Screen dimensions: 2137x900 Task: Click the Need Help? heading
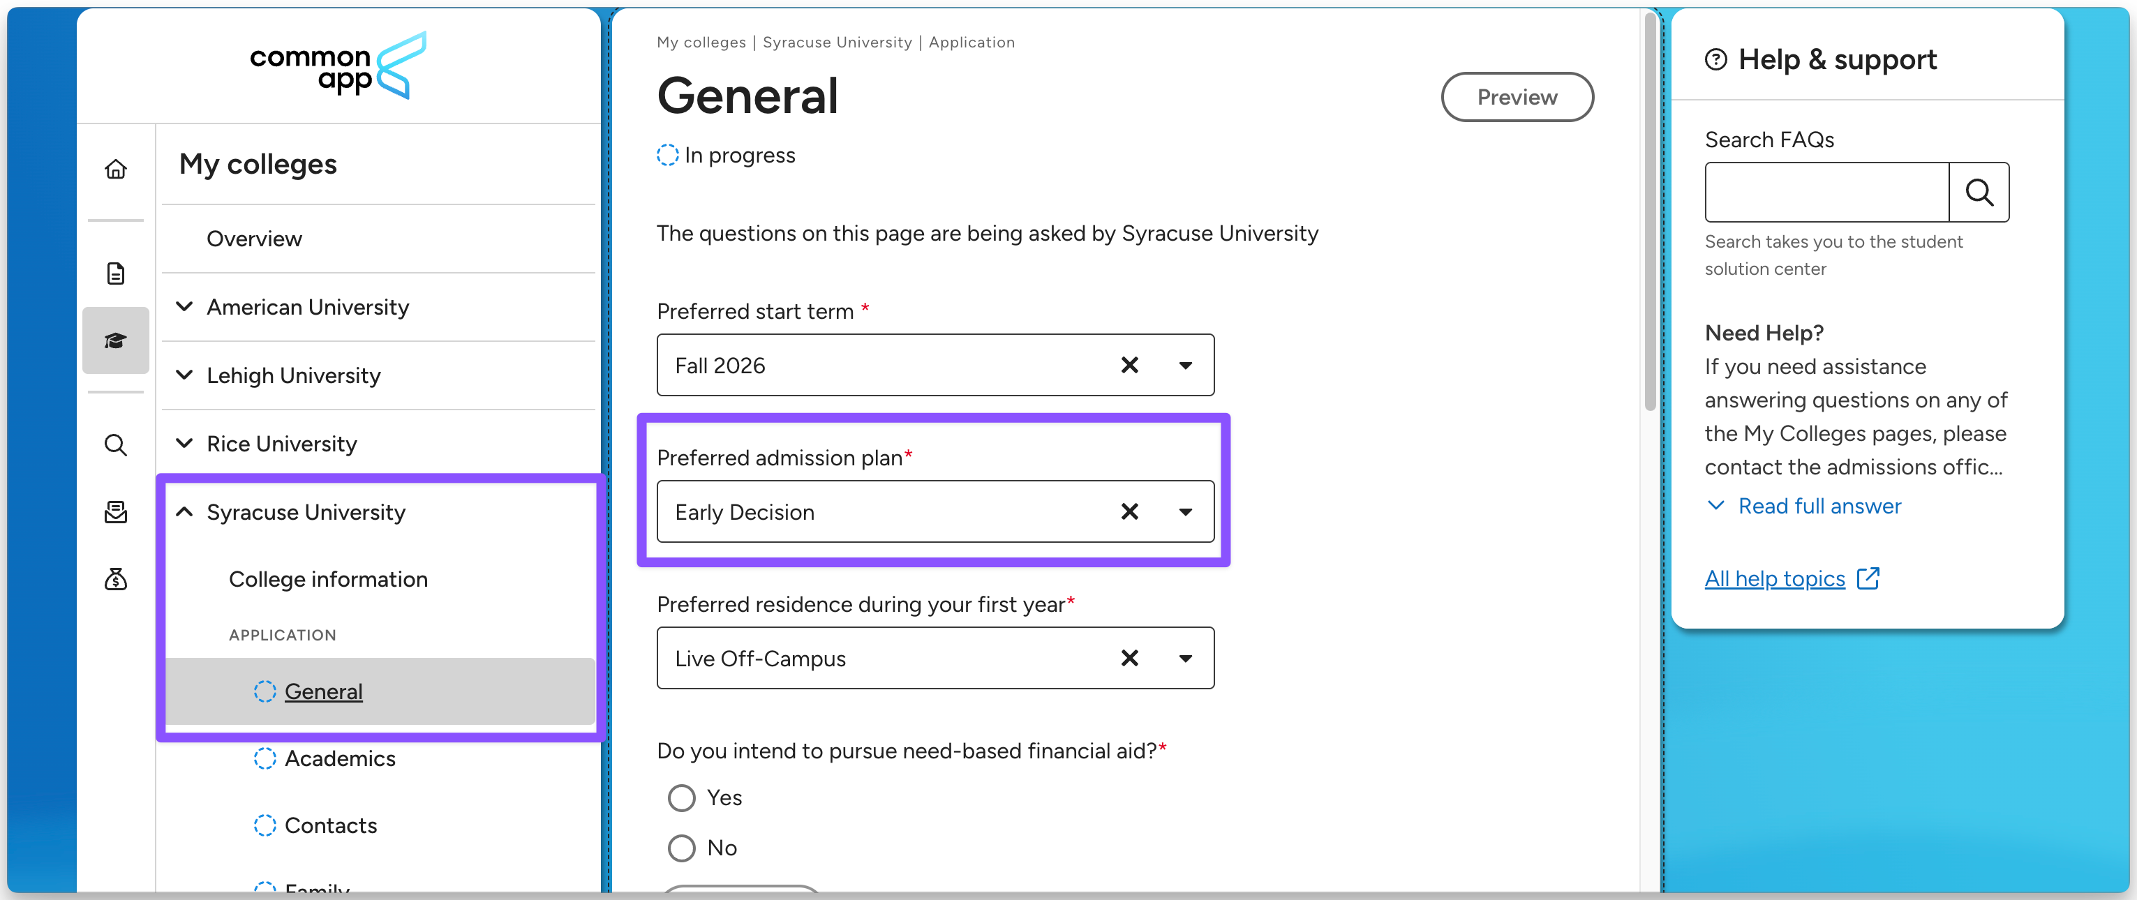coord(1764,333)
